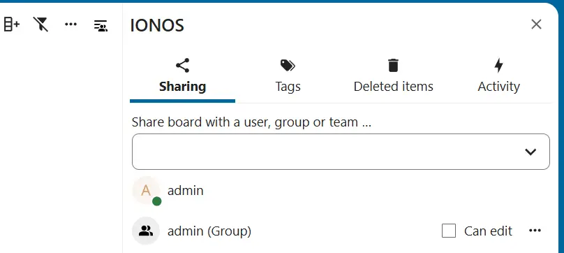Screen dimensions: 564x253
Task: Select the admin (Group) entry
Action: [x=209, y=231]
